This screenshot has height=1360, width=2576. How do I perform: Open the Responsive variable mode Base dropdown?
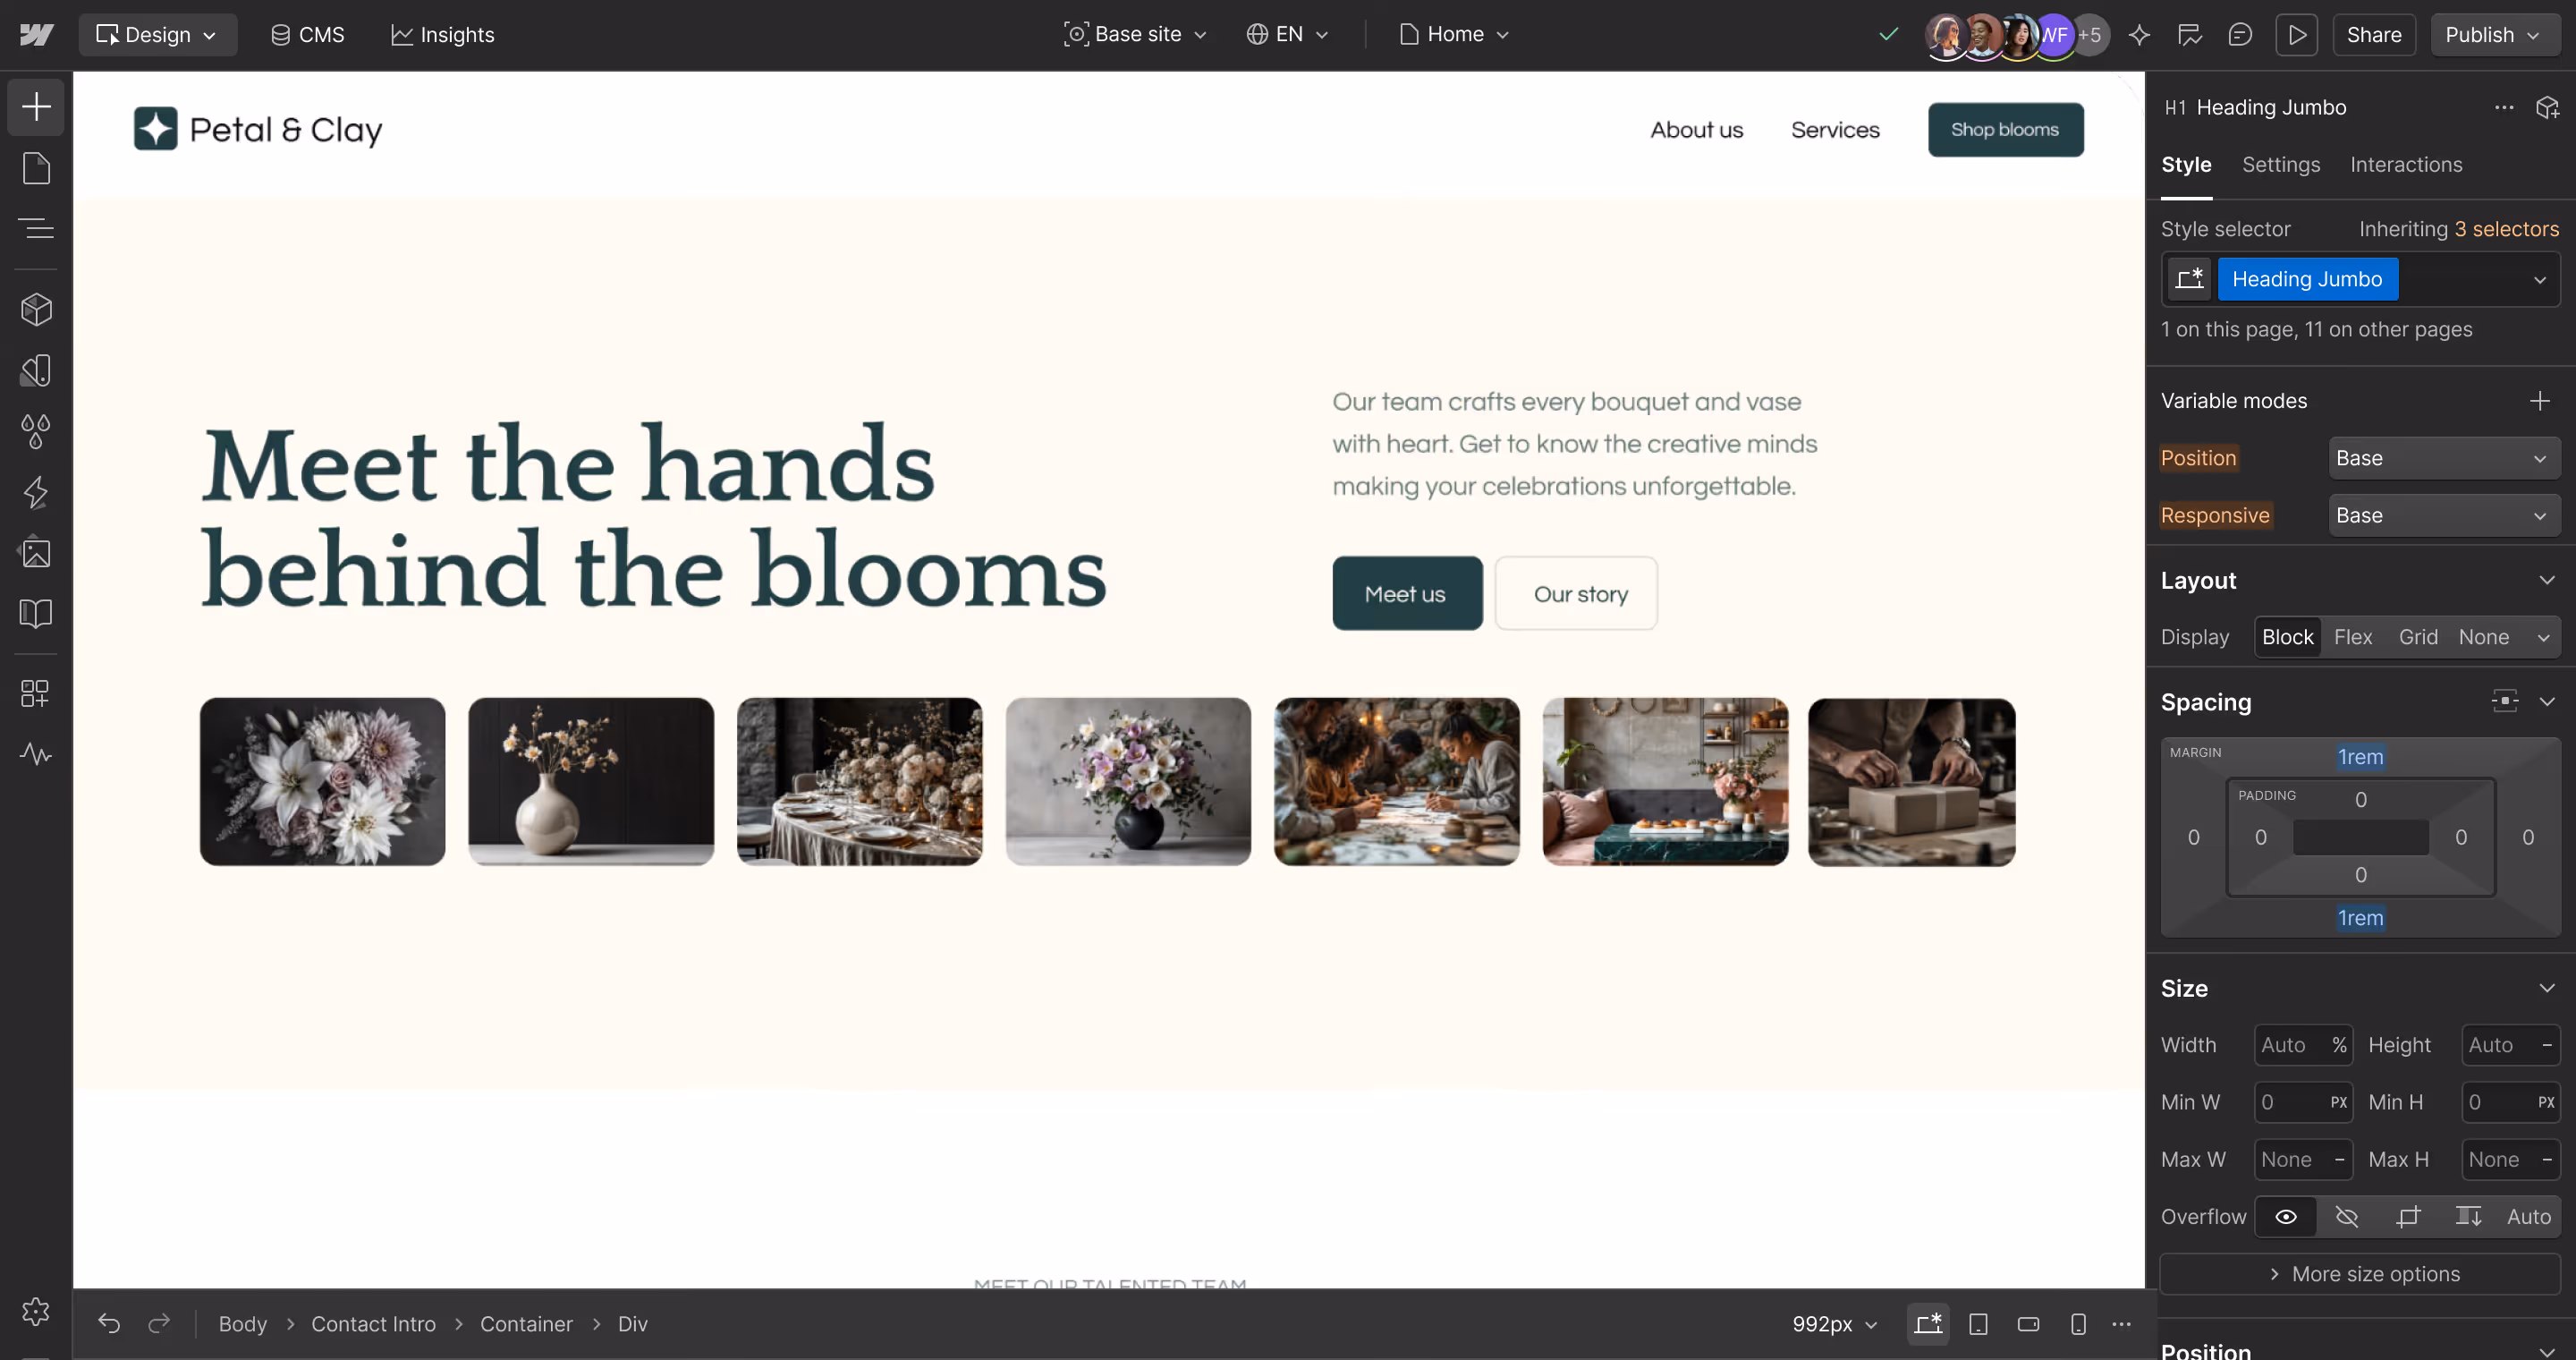click(2444, 516)
